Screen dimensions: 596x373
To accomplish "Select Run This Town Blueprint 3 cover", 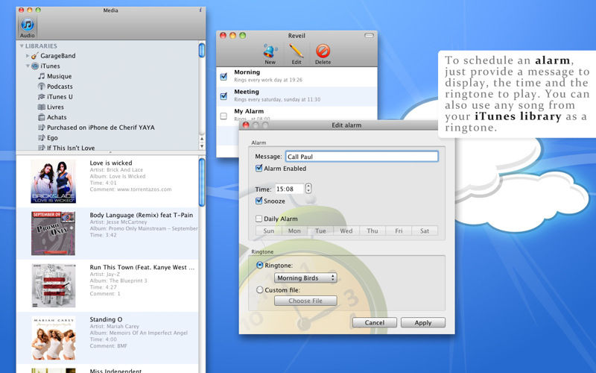I will coord(54,286).
